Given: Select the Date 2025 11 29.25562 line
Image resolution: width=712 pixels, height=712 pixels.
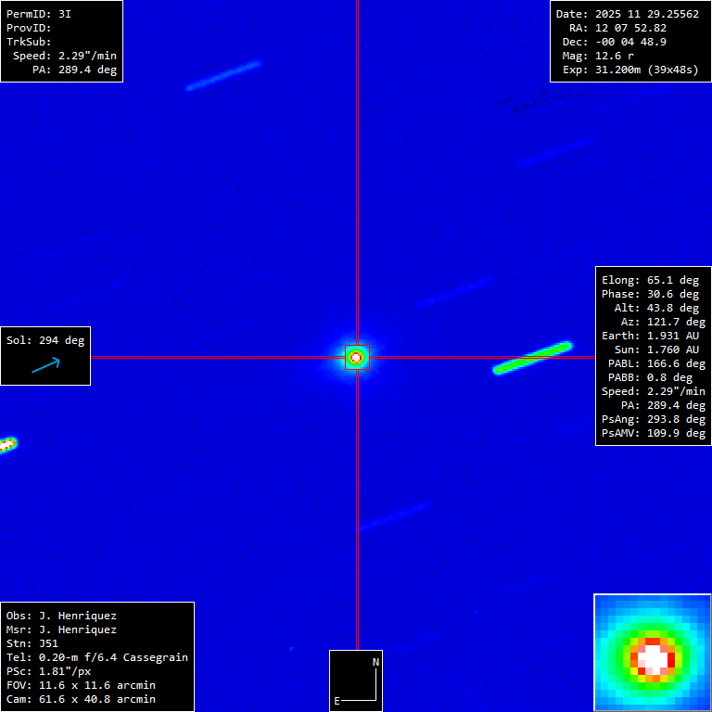Looking at the screenshot, I should 627,15.
